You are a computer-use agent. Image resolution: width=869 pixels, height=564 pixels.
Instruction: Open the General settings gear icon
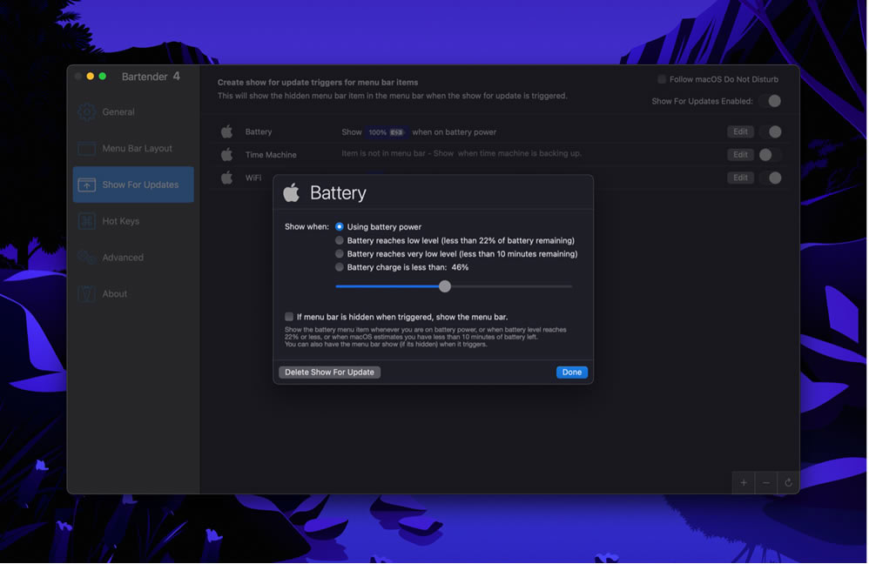coord(86,112)
